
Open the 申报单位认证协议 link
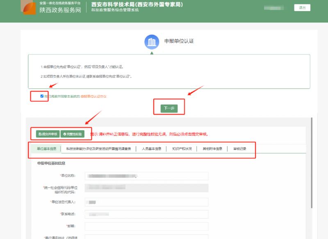coord(93,97)
